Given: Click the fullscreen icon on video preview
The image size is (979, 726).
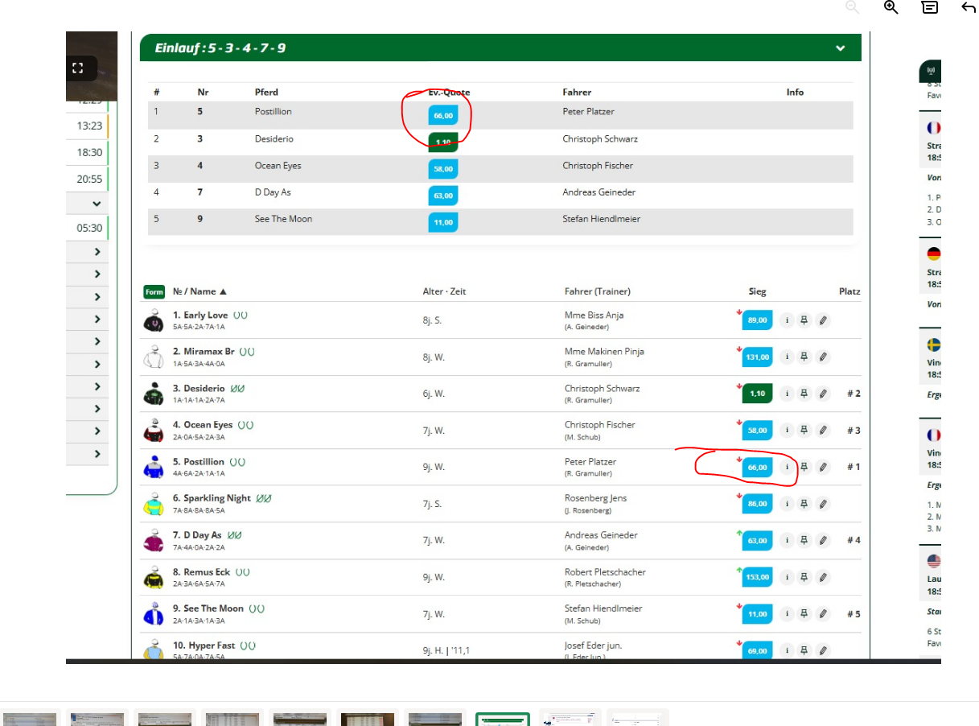Looking at the screenshot, I should point(78,68).
